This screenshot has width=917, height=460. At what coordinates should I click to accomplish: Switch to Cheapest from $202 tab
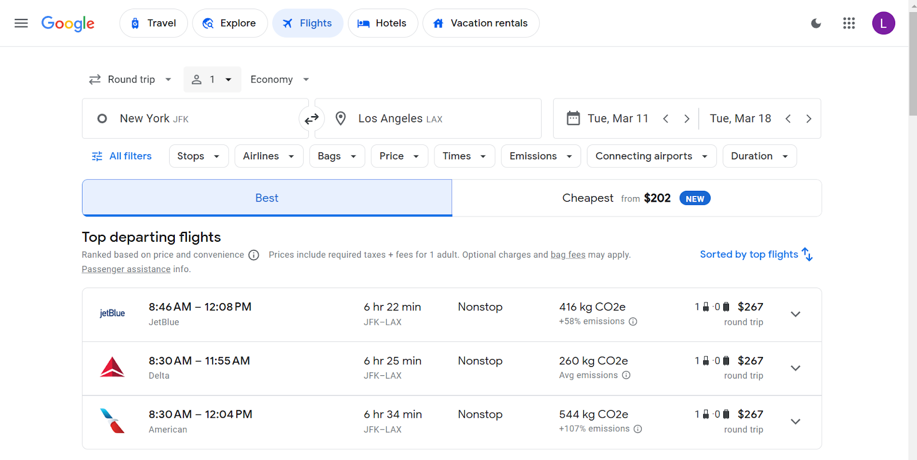637,198
